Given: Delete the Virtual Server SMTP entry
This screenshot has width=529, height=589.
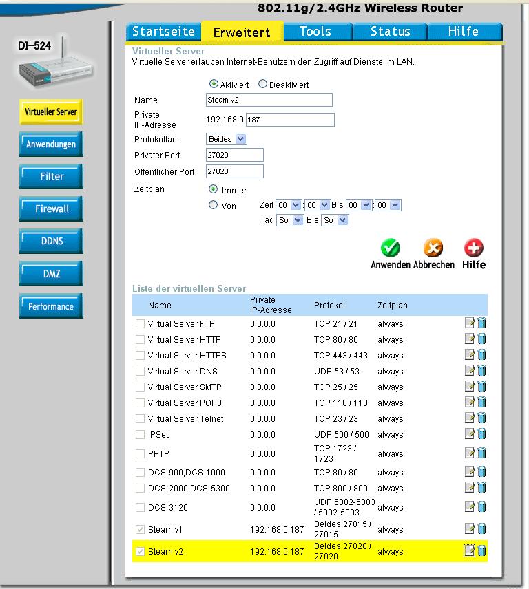Looking at the screenshot, I should click(x=481, y=386).
